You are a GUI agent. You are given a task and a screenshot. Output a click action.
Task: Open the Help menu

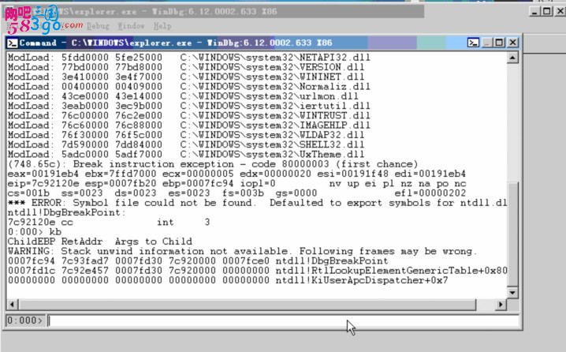click(162, 26)
